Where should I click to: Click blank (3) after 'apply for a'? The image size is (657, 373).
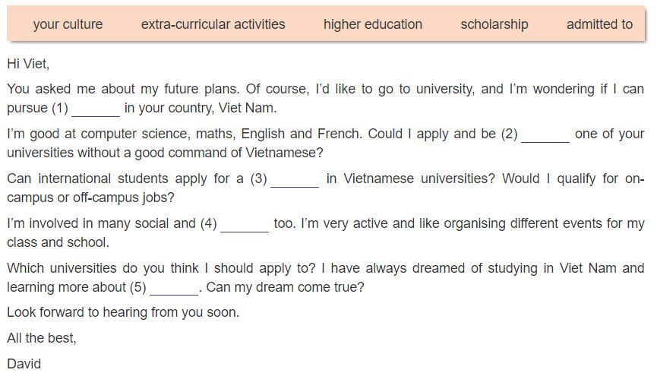pos(295,180)
